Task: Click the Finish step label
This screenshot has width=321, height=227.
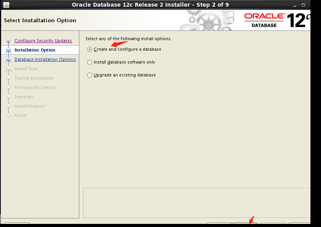Action: click(20, 115)
